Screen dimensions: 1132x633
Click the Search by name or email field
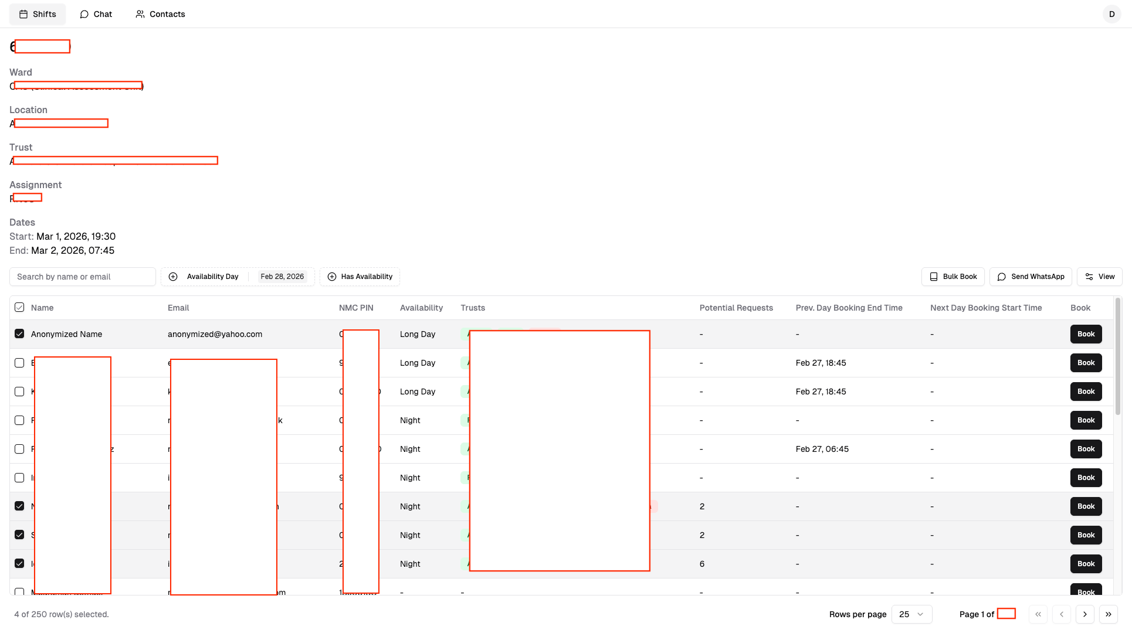[83, 277]
